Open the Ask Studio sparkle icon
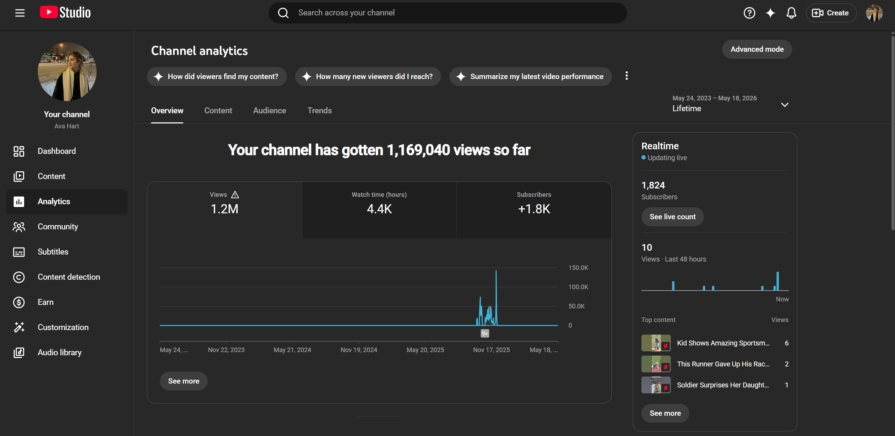The width and height of the screenshot is (895, 436). [770, 13]
